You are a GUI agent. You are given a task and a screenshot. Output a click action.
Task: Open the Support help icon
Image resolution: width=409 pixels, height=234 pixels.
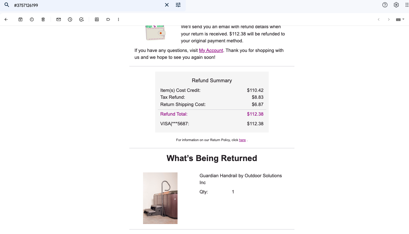tap(385, 5)
